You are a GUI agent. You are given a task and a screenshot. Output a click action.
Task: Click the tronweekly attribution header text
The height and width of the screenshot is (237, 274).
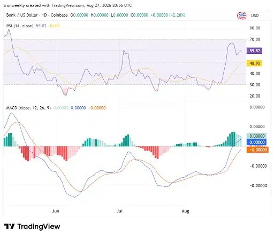tap(67, 5)
